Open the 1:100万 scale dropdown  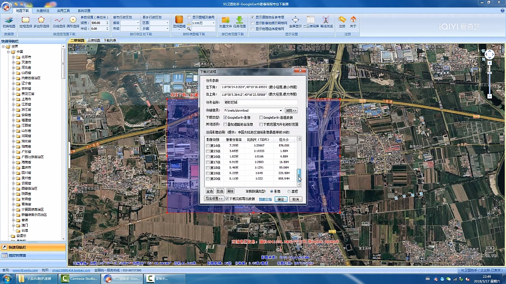click(213, 23)
